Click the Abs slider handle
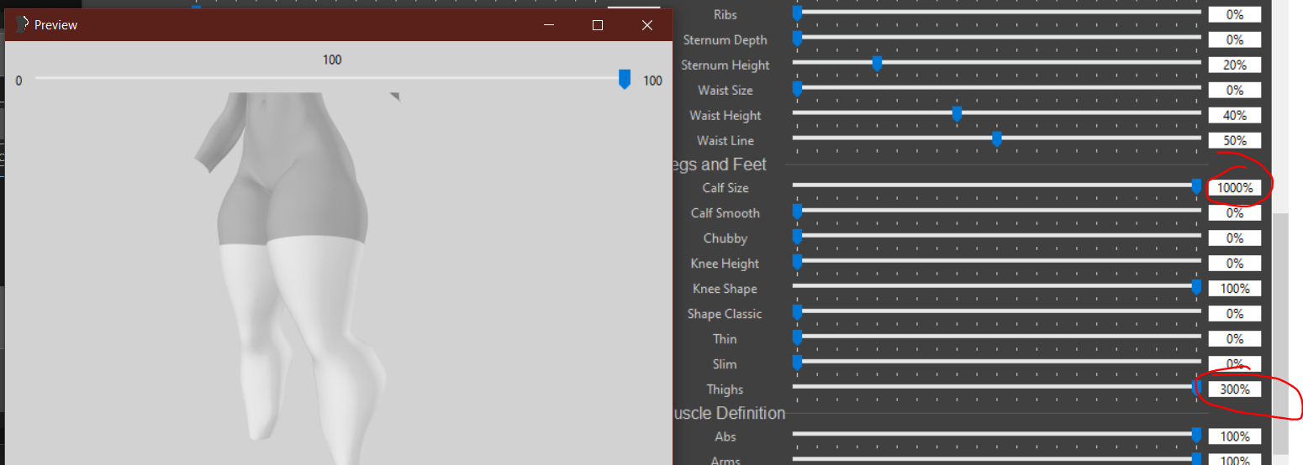1303x465 pixels. click(1196, 435)
